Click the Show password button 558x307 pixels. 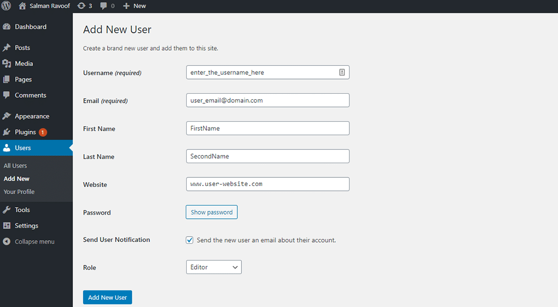212,212
